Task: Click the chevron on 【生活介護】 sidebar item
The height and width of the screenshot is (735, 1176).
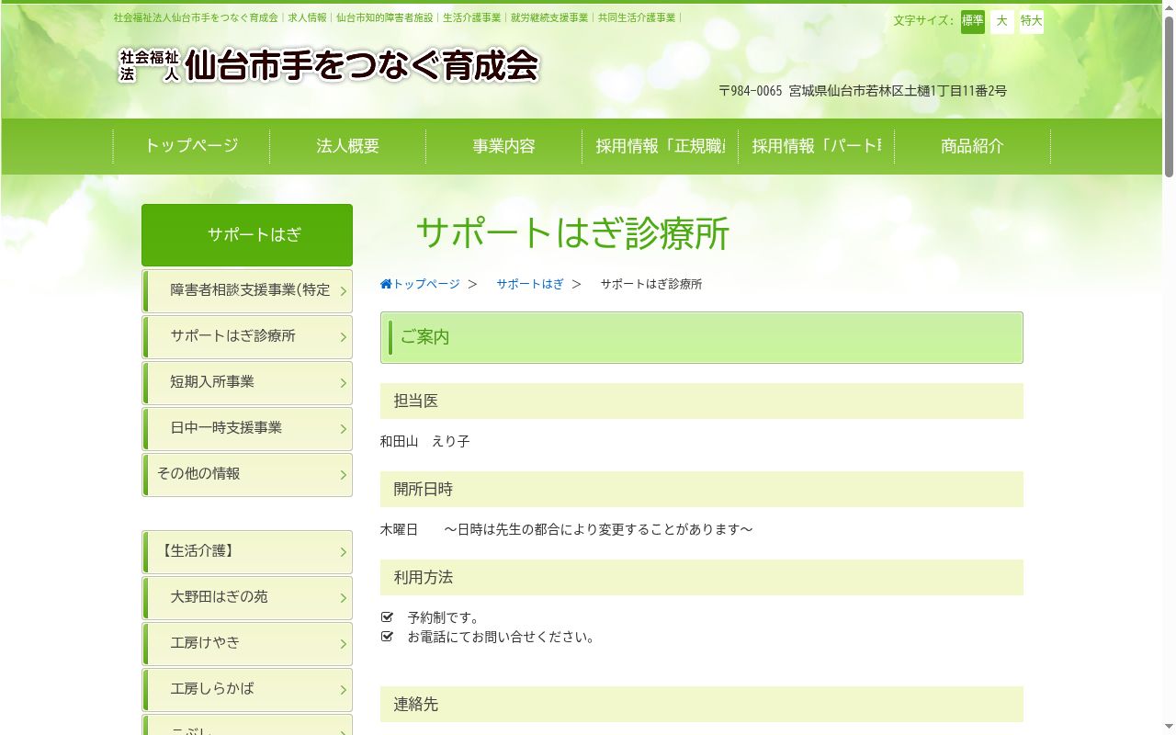Action: (x=344, y=553)
